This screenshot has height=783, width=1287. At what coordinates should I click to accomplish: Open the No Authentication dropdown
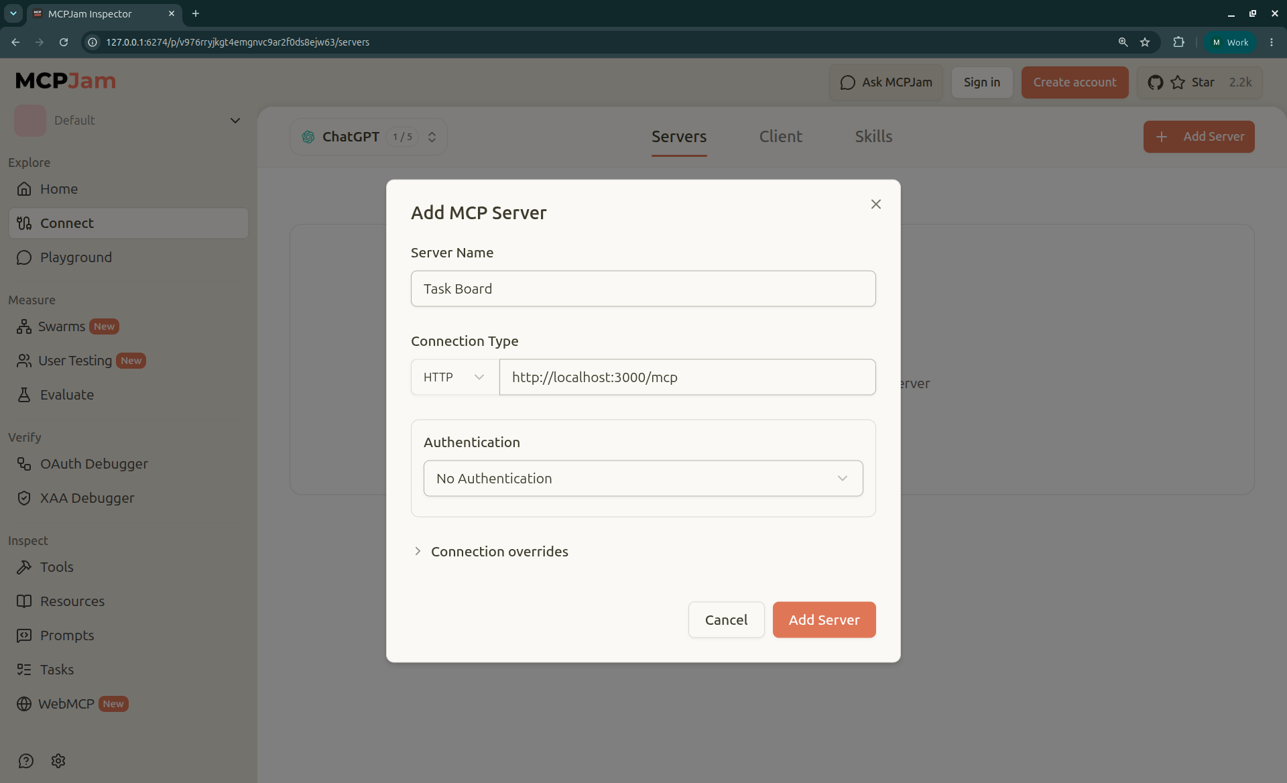point(643,479)
